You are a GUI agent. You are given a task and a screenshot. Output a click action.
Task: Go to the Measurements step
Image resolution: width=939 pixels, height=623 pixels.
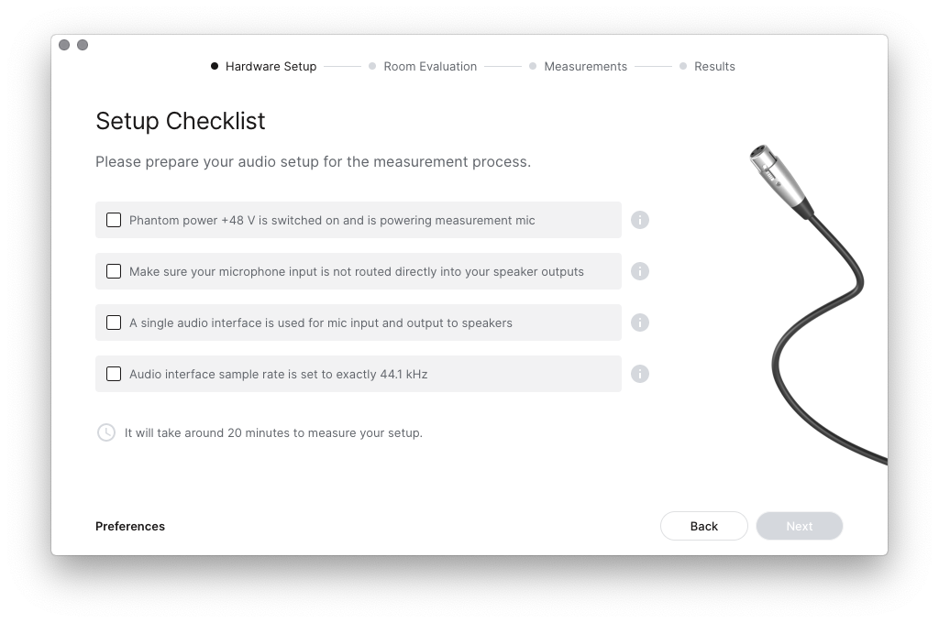[x=585, y=67]
